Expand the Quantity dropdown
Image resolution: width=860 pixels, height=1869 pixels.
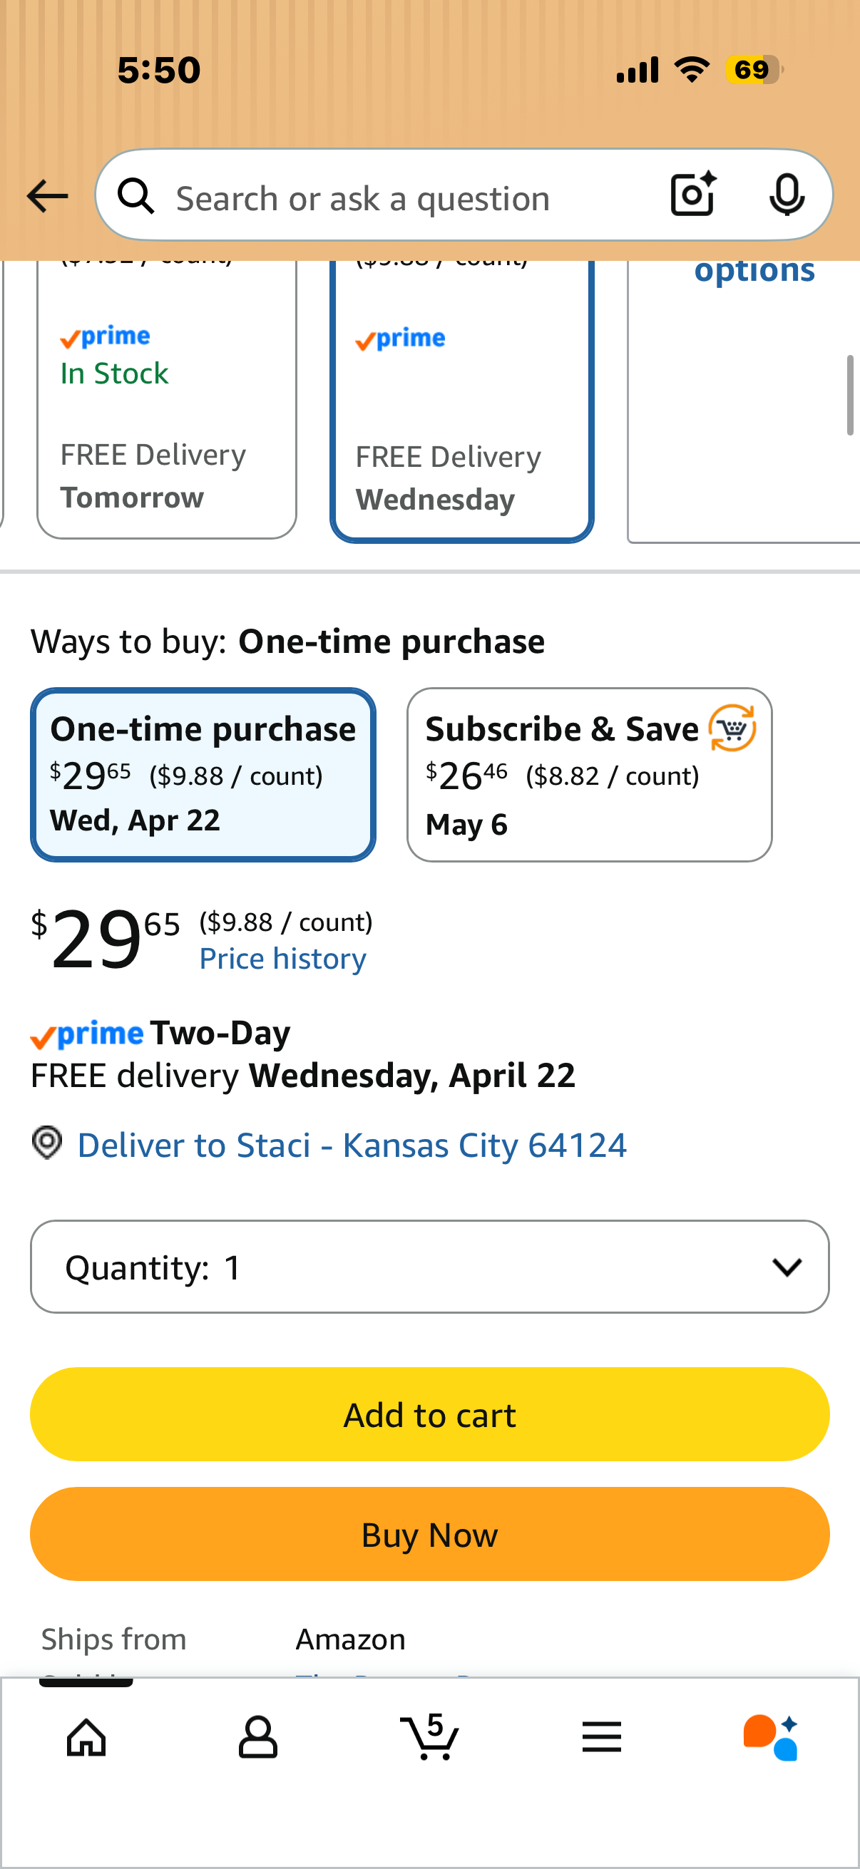coord(429,1267)
